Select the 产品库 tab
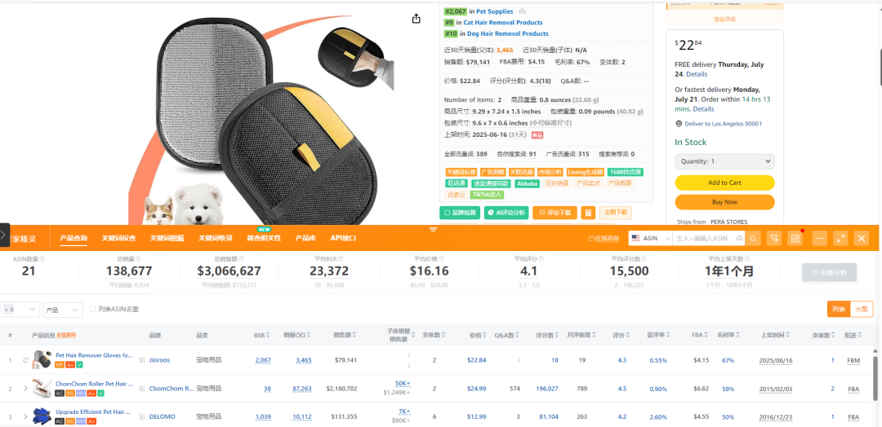Viewport: 882px width, 427px height. (305, 239)
